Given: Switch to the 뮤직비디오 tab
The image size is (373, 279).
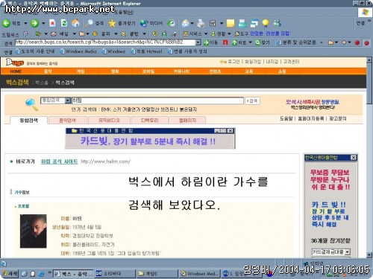Looking at the screenshot, I should click(109, 121).
